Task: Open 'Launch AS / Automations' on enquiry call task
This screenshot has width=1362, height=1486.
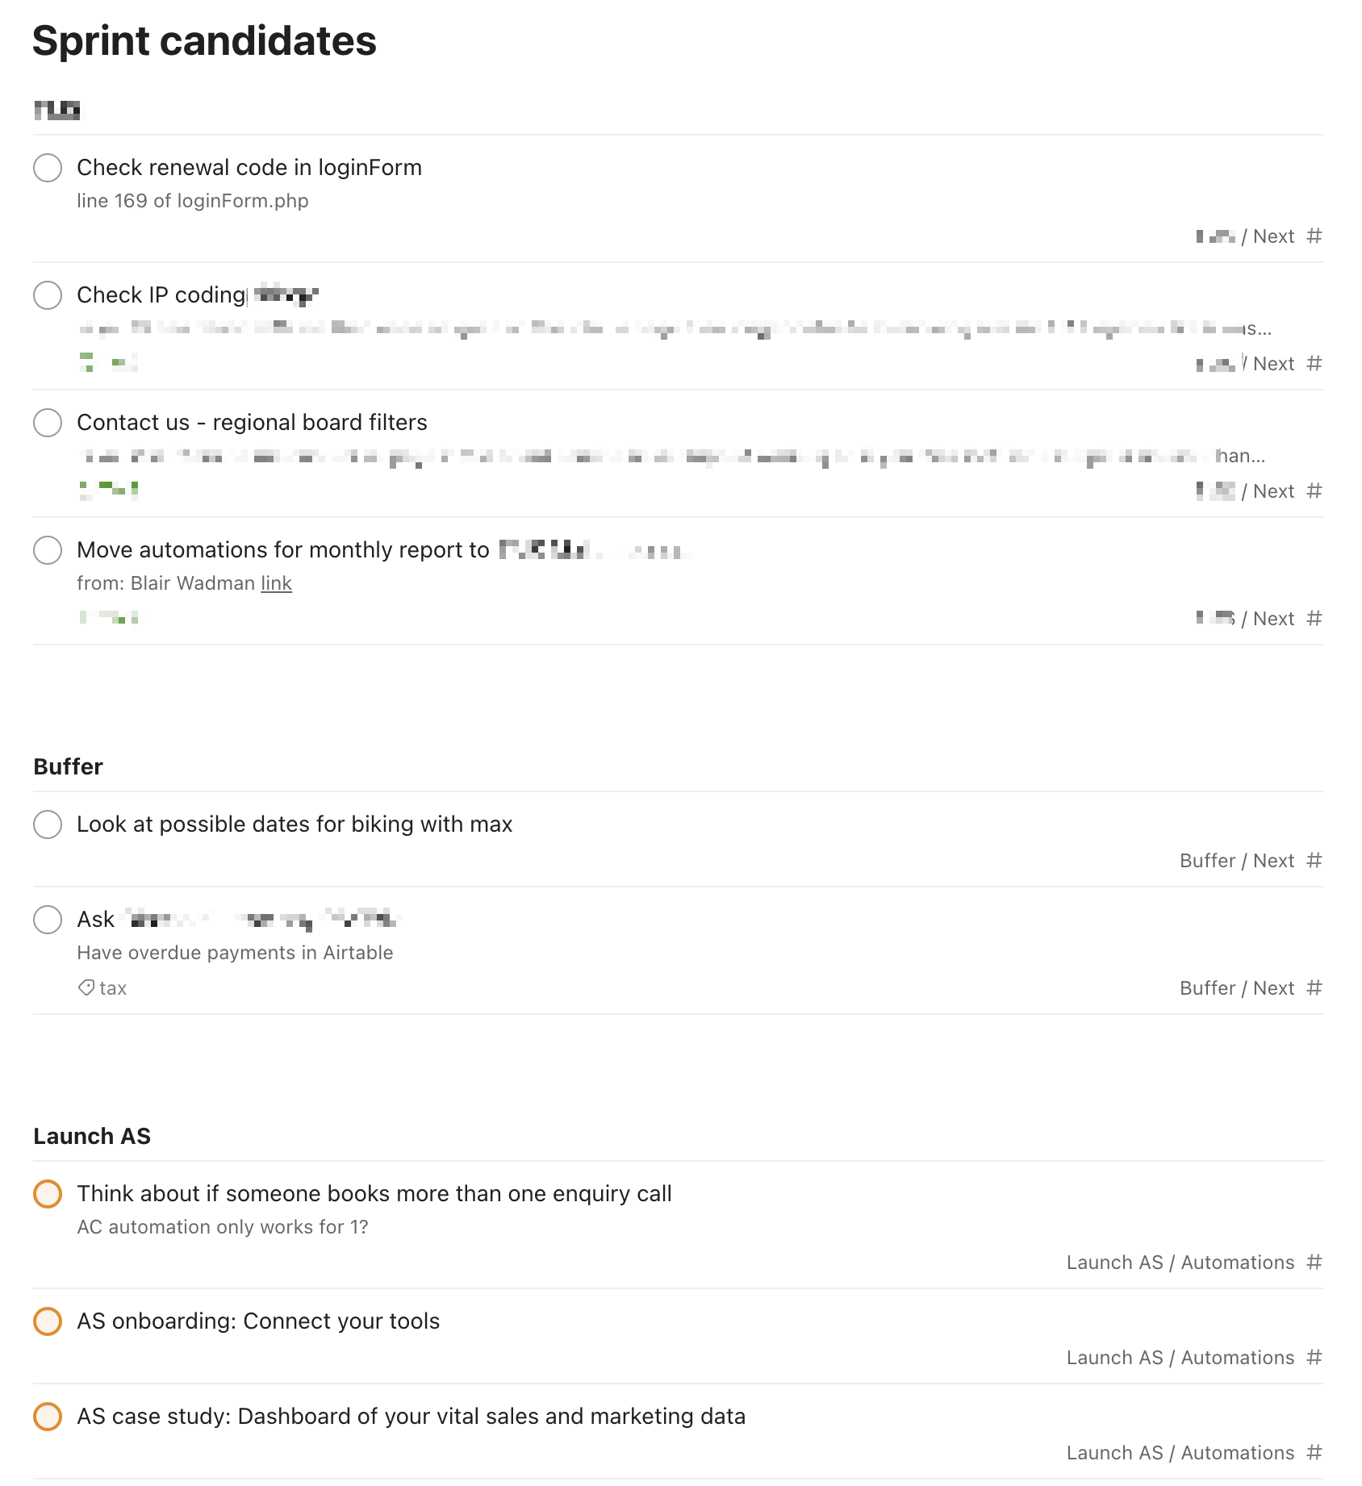Action: [x=1180, y=1263]
